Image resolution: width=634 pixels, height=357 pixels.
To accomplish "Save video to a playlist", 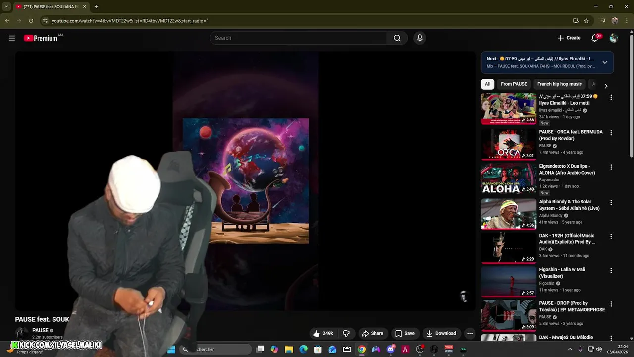I will [x=405, y=333].
